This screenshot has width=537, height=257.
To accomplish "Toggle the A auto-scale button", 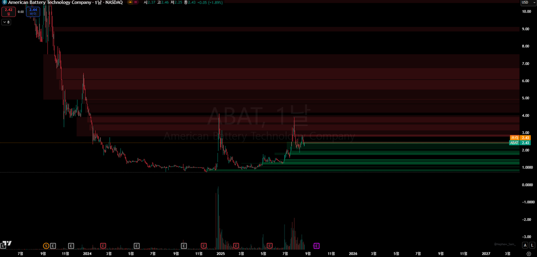I will [526, 245].
